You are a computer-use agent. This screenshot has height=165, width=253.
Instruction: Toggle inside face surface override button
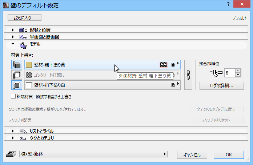(x=17, y=85)
